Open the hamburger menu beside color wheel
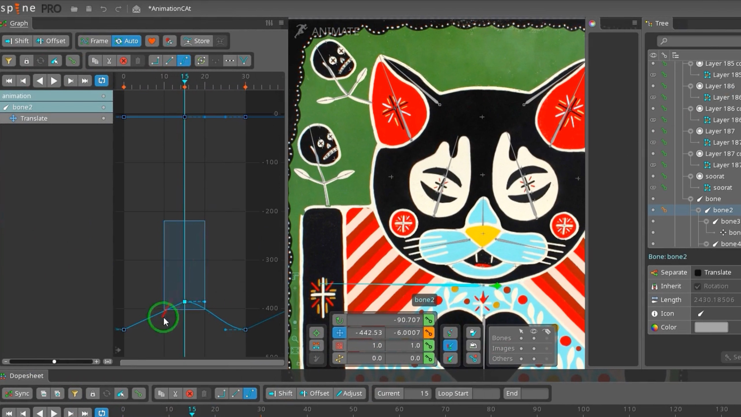Screen dimensions: 741x417 point(634,23)
